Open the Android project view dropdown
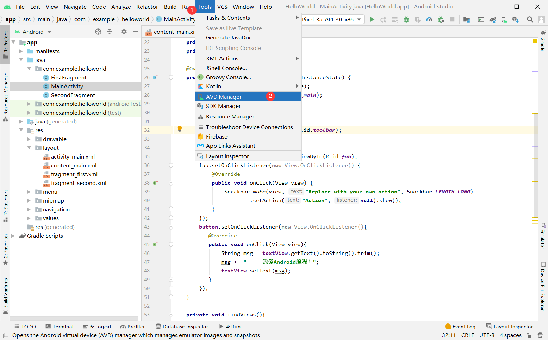 tap(33, 32)
